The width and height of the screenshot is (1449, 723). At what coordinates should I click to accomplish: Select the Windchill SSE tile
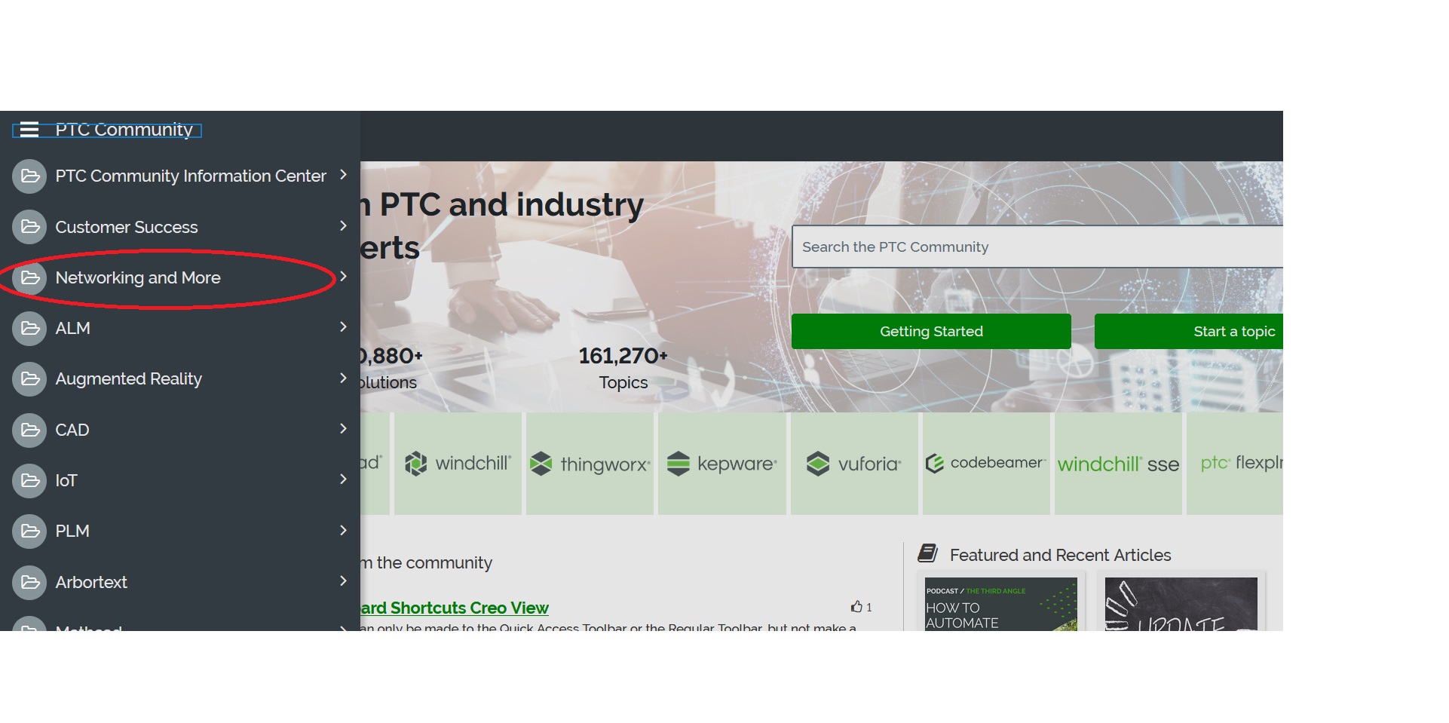(x=1118, y=464)
